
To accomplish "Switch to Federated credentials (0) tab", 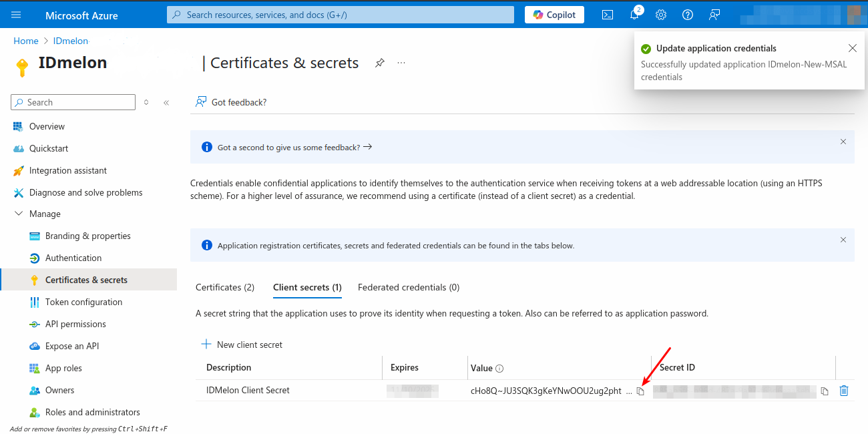I will pyautogui.click(x=409, y=287).
